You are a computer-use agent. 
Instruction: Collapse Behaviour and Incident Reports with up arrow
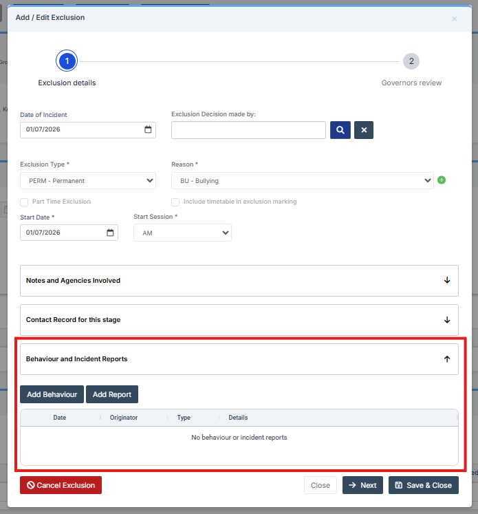pyautogui.click(x=447, y=359)
